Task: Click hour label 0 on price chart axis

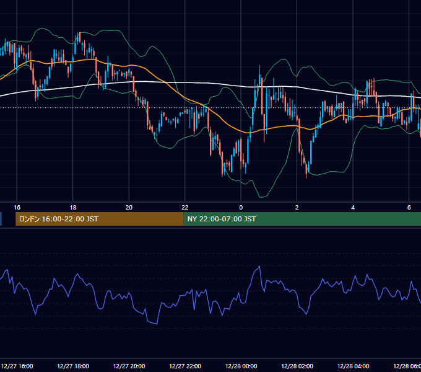Action: [x=241, y=208]
